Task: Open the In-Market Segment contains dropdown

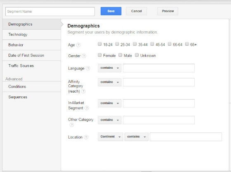Action: point(110,103)
